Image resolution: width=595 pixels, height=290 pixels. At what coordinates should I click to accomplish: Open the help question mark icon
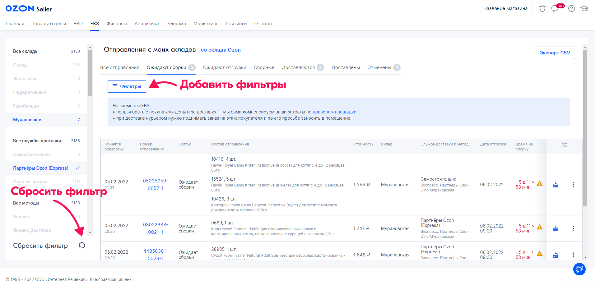tap(572, 8)
